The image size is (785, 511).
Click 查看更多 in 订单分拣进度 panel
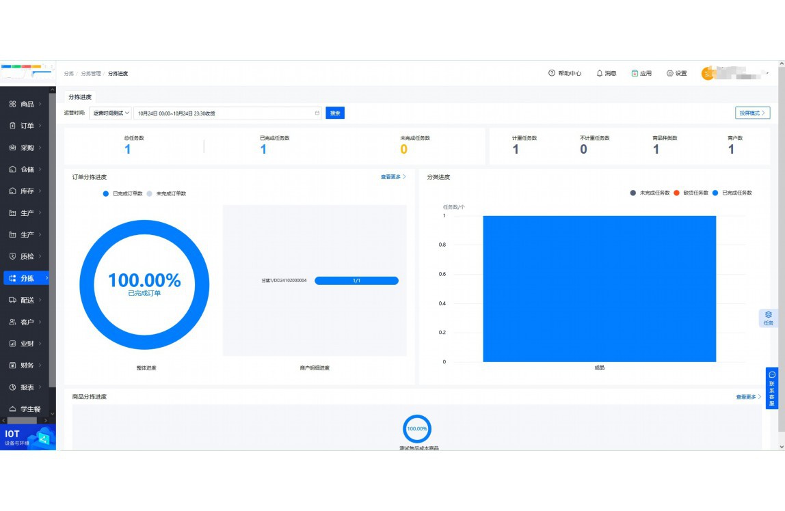tap(392, 177)
